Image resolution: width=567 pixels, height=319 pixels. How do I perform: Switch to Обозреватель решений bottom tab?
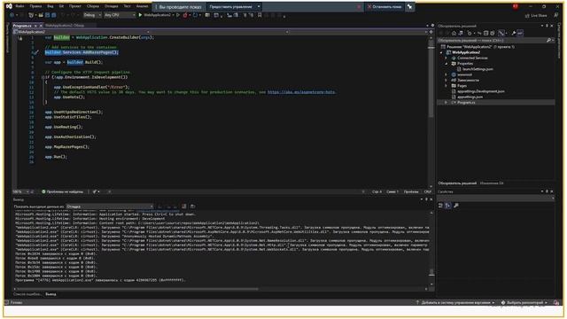[x=457, y=183]
